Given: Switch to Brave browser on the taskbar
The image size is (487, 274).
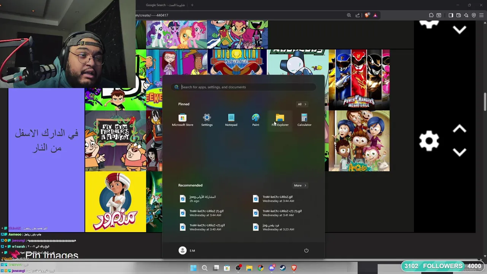Looking at the screenshot, I should (294, 268).
